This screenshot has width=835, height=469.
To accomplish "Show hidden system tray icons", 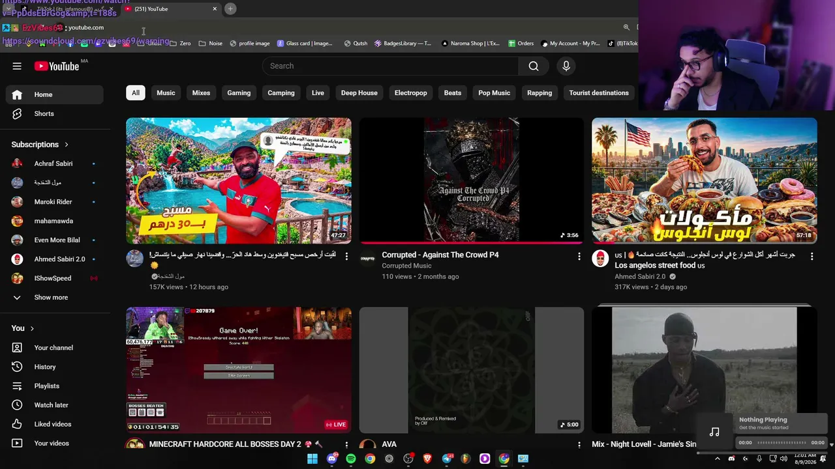I will [x=717, y=459].
